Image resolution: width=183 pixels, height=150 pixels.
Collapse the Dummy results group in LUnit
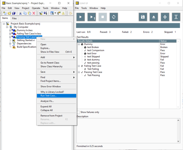click(79, 44)
